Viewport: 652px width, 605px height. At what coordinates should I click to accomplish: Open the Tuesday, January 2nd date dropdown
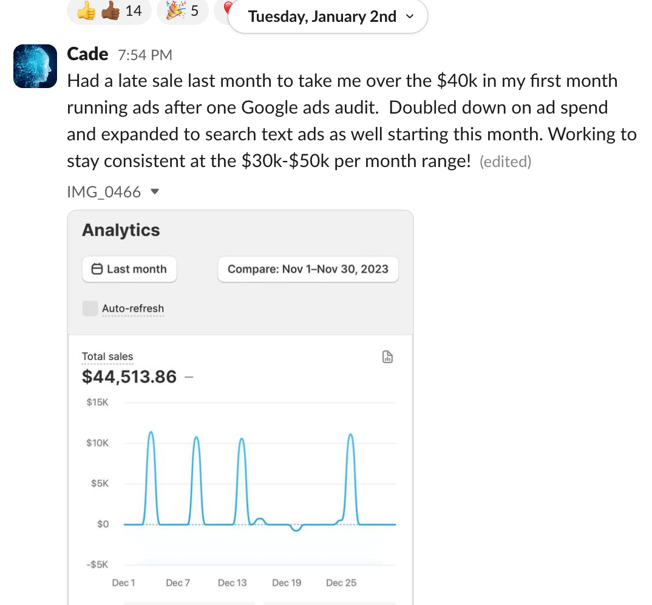pyautogui.click(x=328, y=17)
